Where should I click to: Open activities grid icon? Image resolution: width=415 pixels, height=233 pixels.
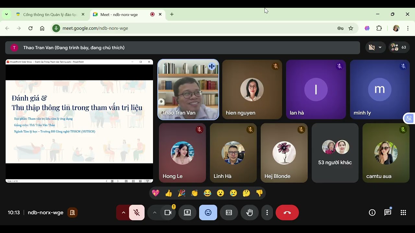click(403, 213)
